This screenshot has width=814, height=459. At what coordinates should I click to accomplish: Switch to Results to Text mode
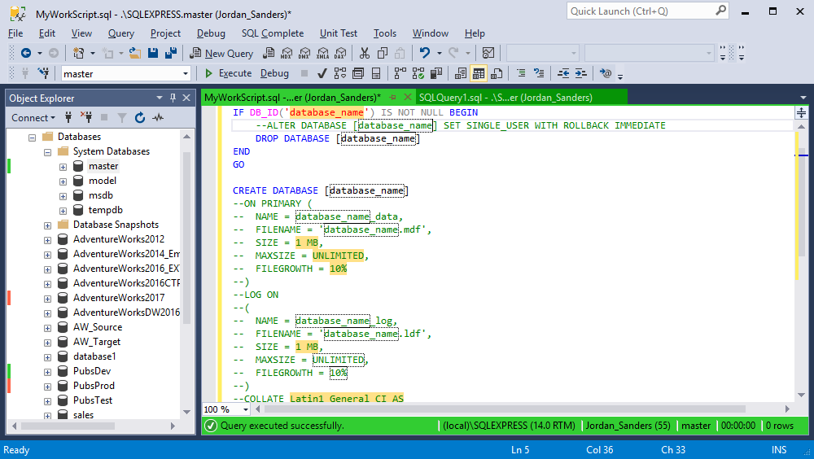click(x=461, y=73)
